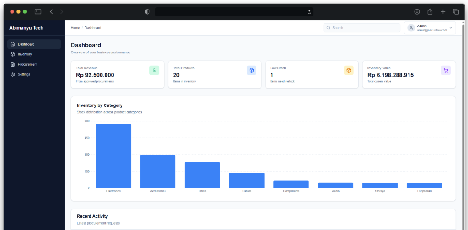Open a new browser tab with plus
This screenshot has width=468, height=230.
443,11
